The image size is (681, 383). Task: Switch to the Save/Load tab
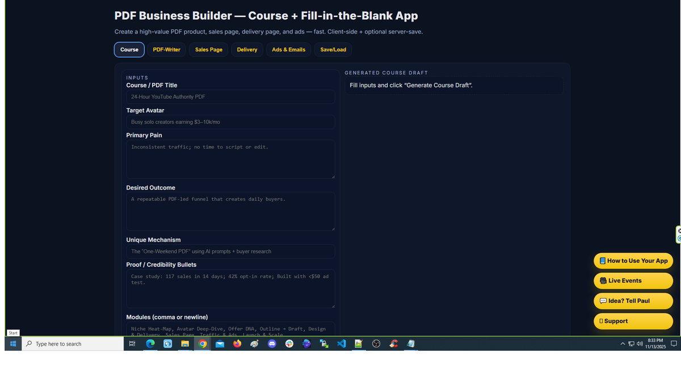coord(333,49)
